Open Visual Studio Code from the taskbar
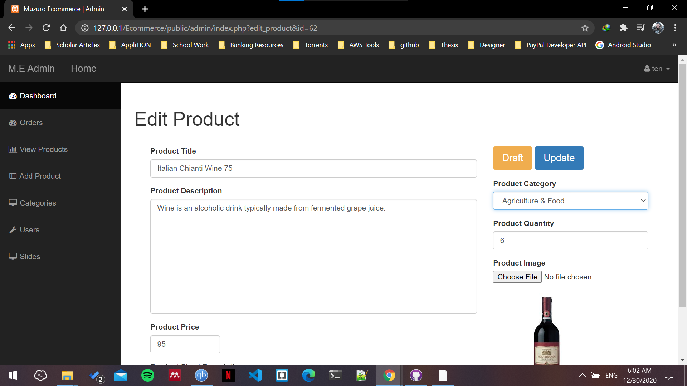687x386 pixels. (x=255, y=375)
